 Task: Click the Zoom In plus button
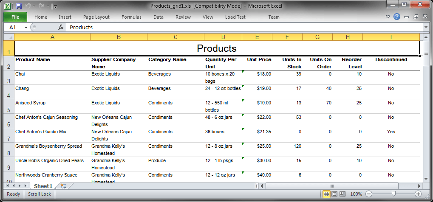tap(419, 194)
